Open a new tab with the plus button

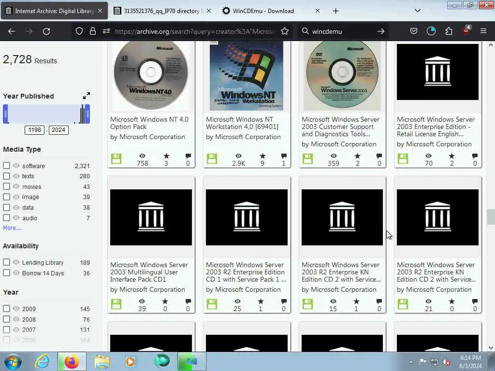(x=335, y=11)
